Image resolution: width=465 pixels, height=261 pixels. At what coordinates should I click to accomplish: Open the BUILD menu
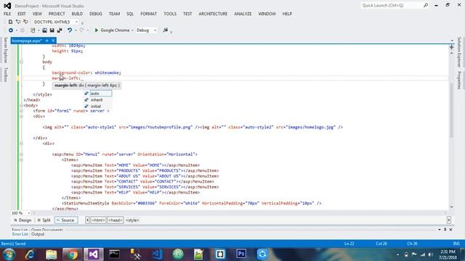pyautogui.click(x=77, y=14)
